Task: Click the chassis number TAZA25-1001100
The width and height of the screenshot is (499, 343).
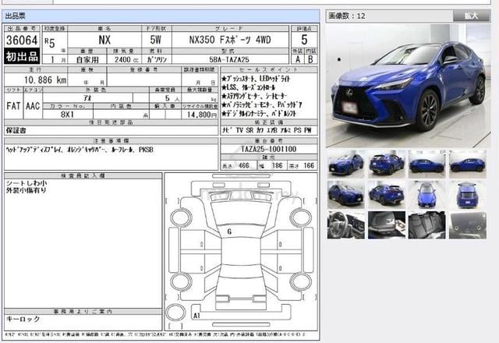Action: [268, 149]
